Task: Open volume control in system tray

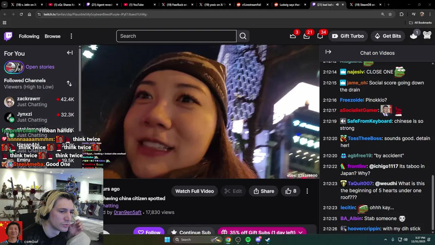Action: pos(405,240)
